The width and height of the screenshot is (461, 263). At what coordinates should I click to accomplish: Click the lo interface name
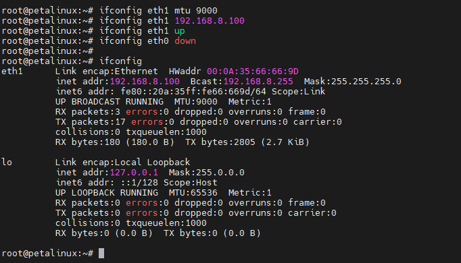click(7, 162)
